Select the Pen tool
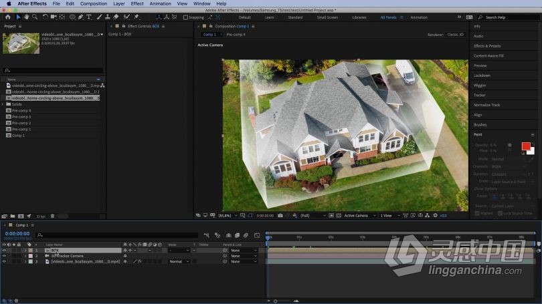The height and width of the screenshot is (304, 542). 80,17
